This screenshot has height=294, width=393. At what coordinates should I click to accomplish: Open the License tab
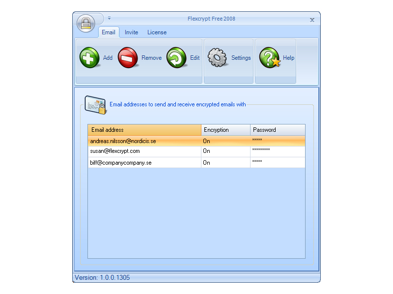(157, 32)
